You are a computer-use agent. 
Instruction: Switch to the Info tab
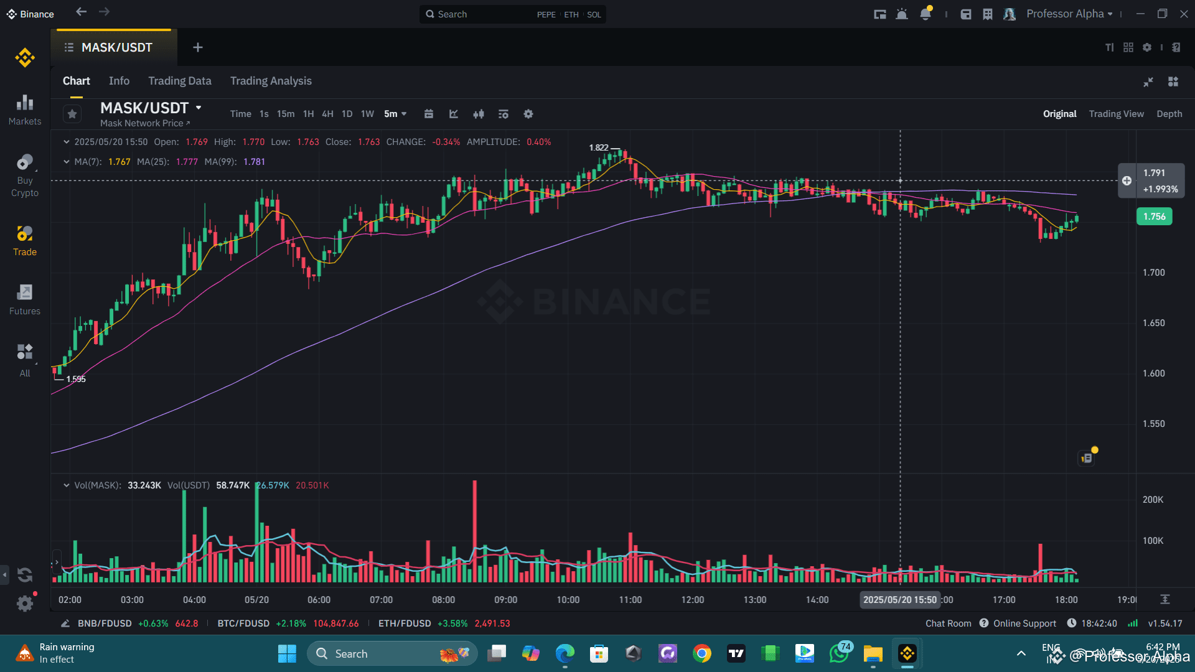[119, 81]
